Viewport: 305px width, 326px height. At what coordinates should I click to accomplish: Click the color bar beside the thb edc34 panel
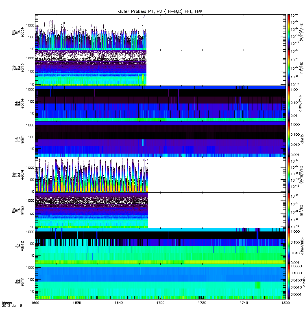[x=288, y=104]
